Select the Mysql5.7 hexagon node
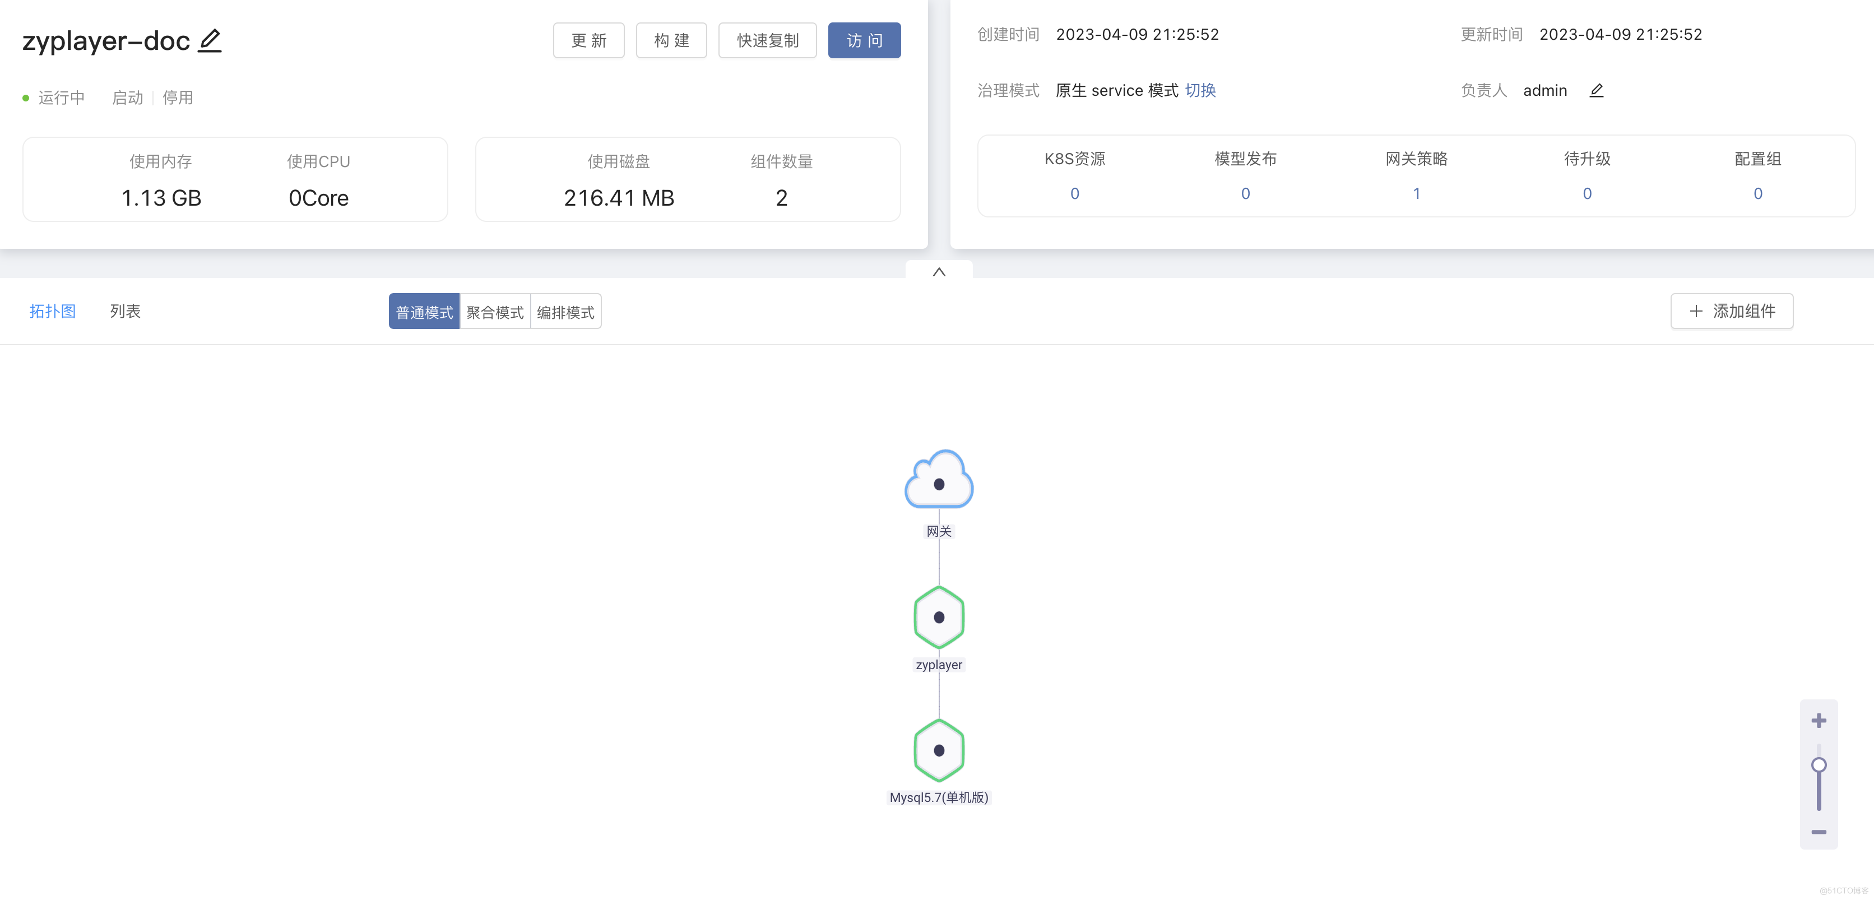Screen dimensions: 1874x900 (x=939, y=750)
